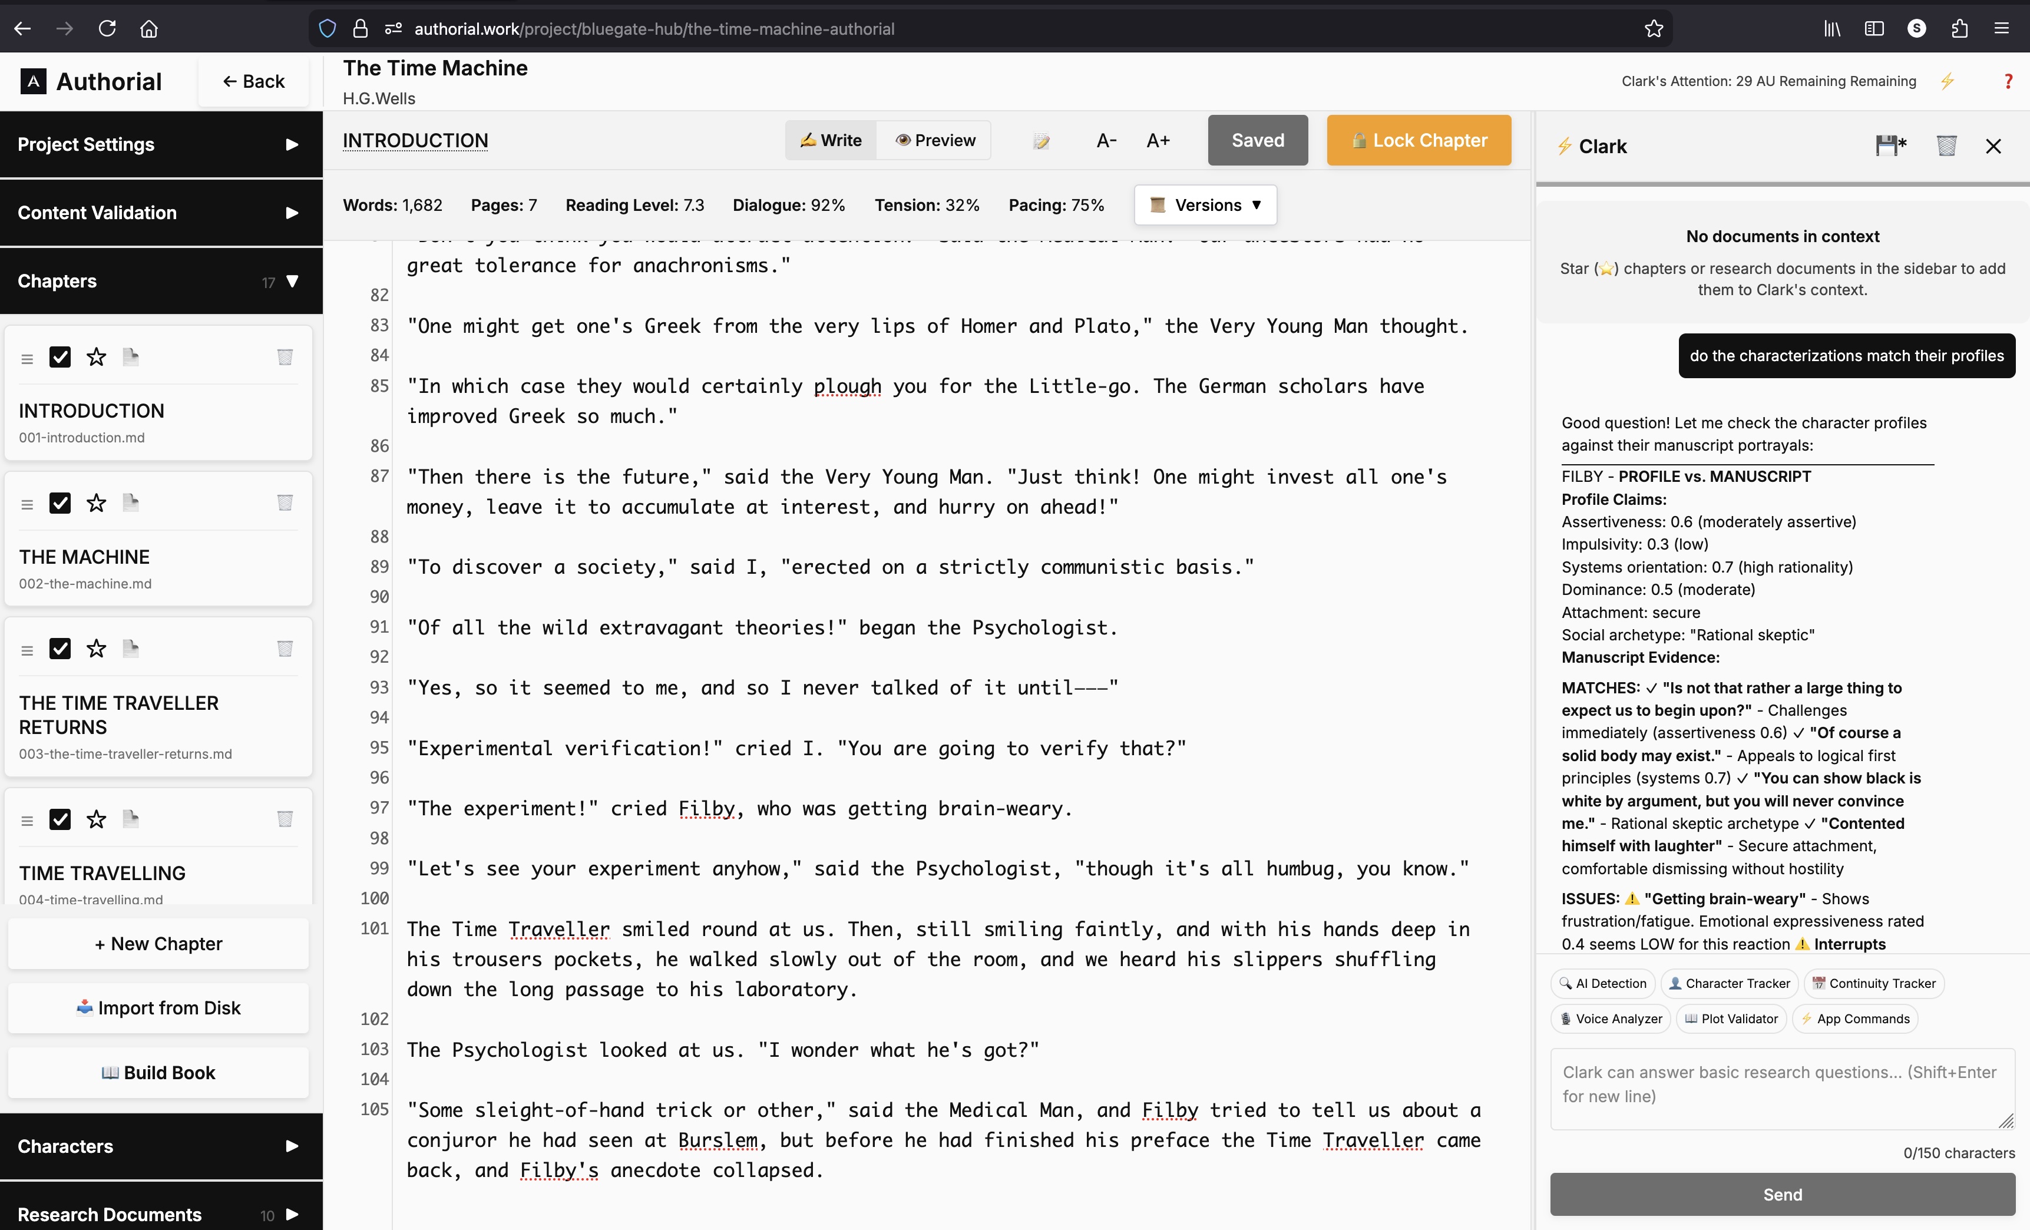Click the Lock Chapter button
Viewport: 2030px width, 1230px height.
[1418, 140]
